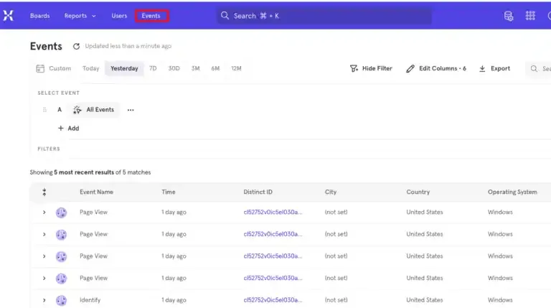Click the Distinct ID column header
551x308 pixels.
258,192
